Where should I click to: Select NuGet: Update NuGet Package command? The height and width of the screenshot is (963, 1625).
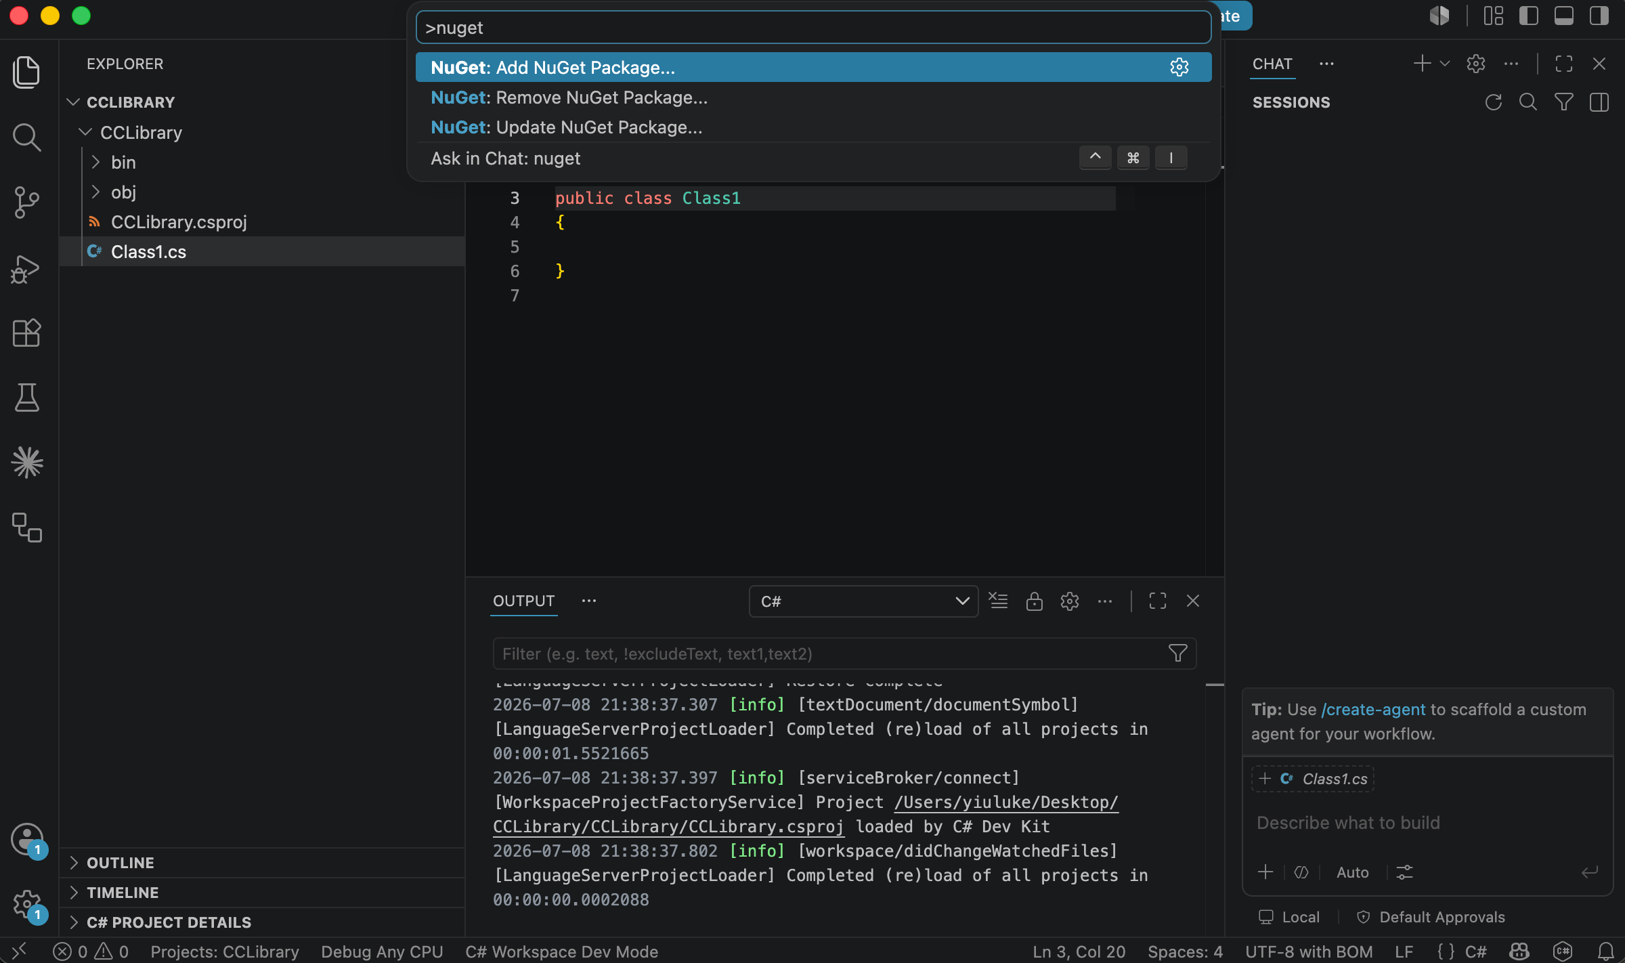813,127
